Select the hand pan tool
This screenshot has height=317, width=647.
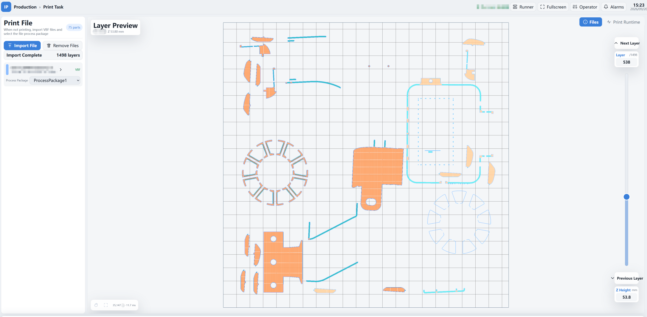96,305
